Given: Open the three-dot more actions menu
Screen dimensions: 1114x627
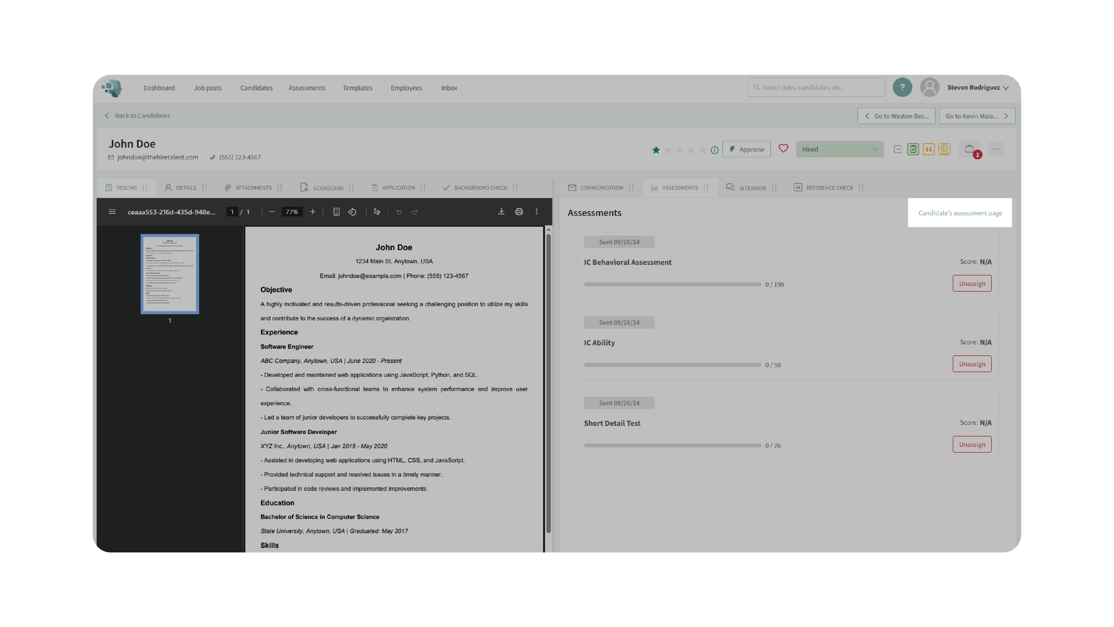Looking at the screenshot, I should pos(996,149).
